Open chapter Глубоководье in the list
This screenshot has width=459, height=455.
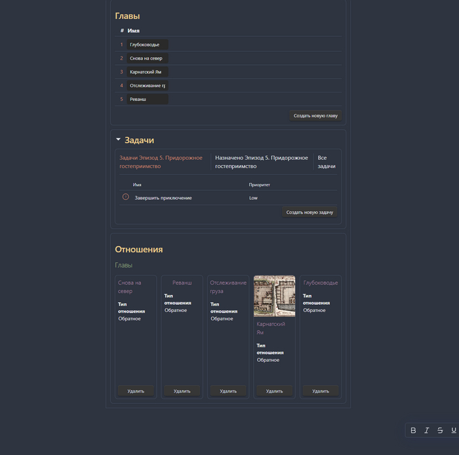tap(148, 45)
